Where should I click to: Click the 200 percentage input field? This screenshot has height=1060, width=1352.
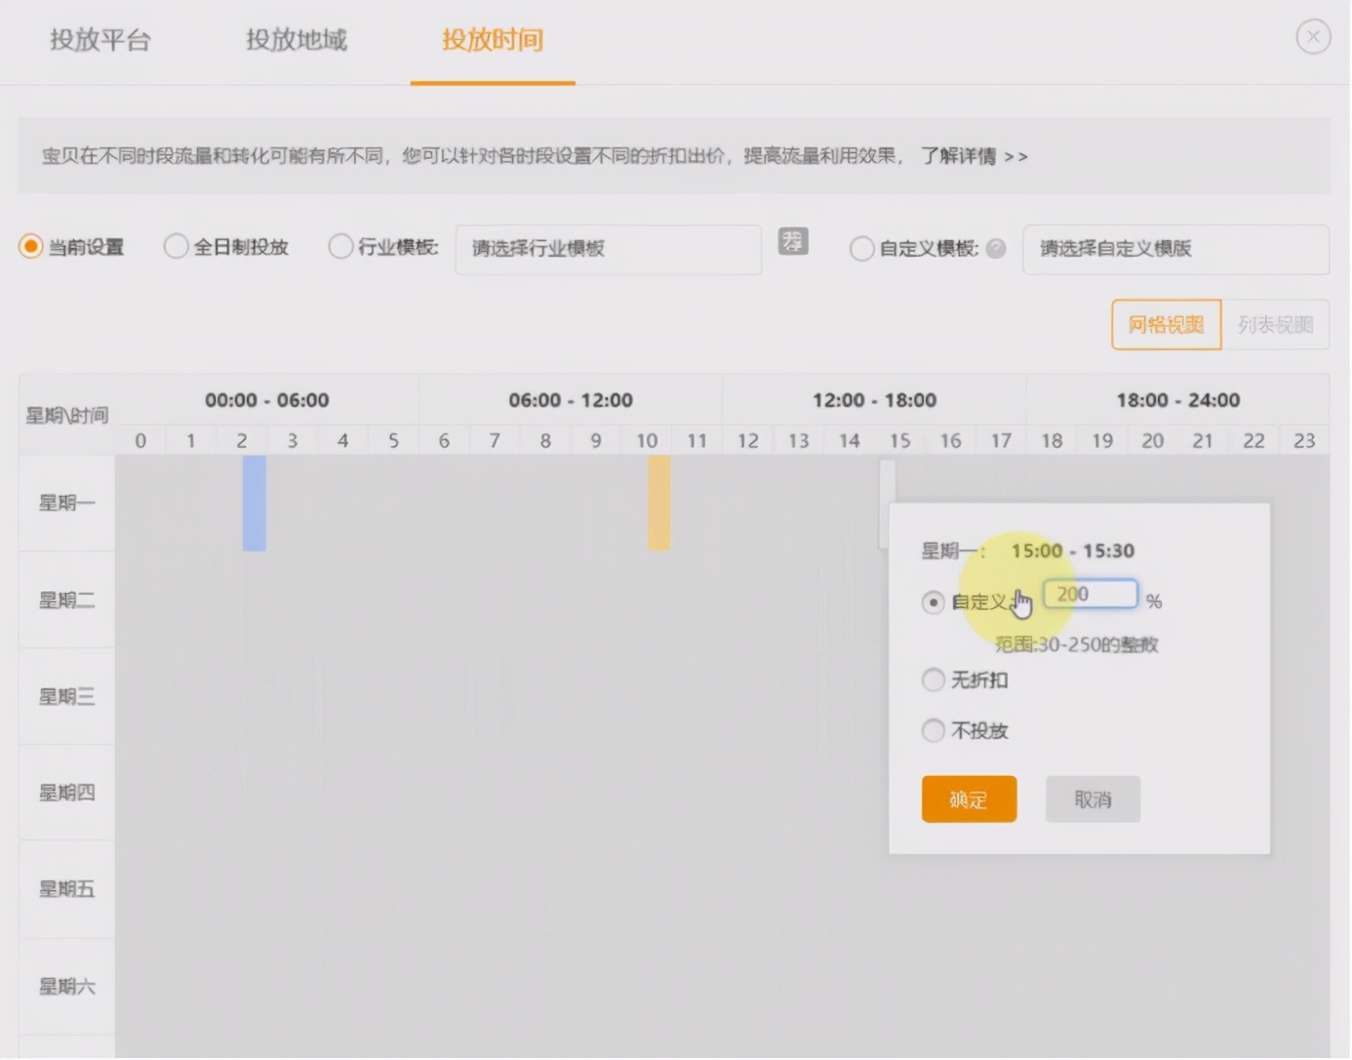tap(1090, 593)
